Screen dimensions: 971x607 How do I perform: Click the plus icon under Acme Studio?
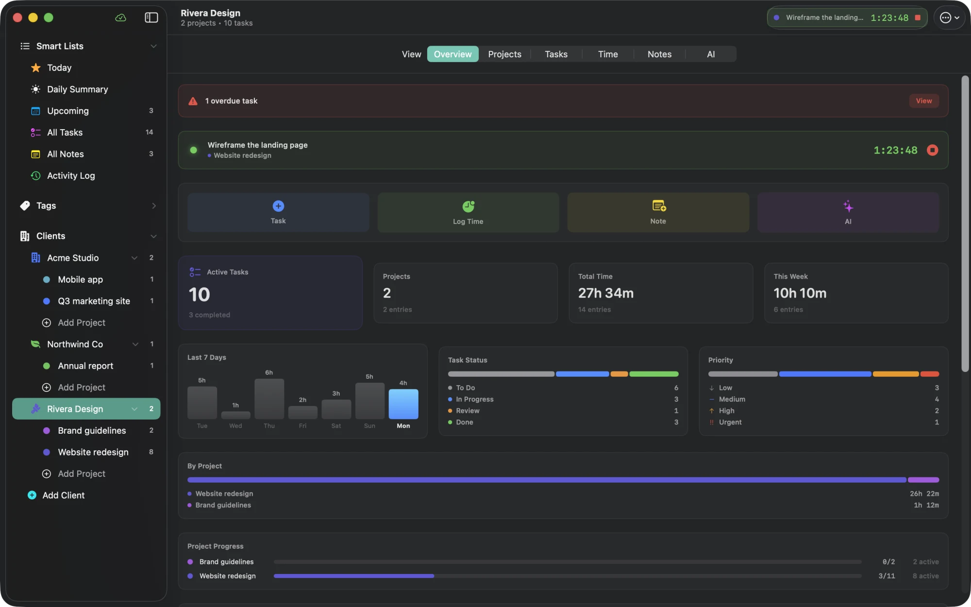[x=47, y=323]
